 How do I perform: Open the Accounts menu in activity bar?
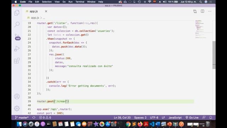point(17,96)
